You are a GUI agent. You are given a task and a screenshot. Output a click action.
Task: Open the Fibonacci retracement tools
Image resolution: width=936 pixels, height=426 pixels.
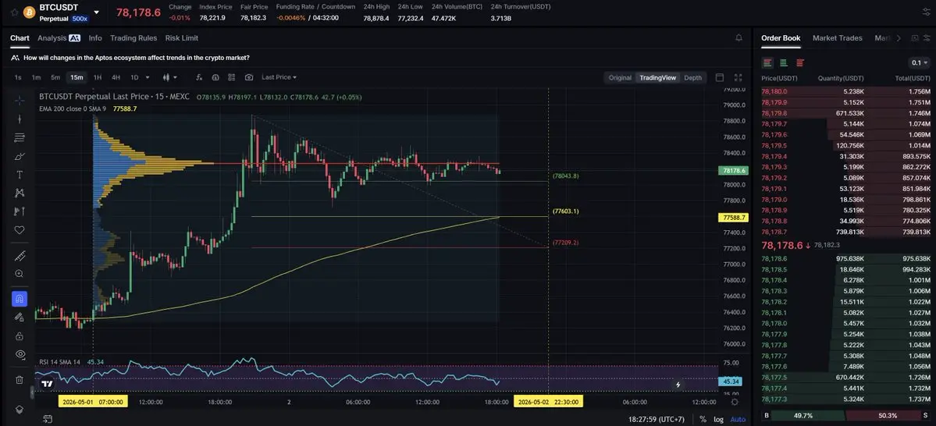[x=19, y=137]
